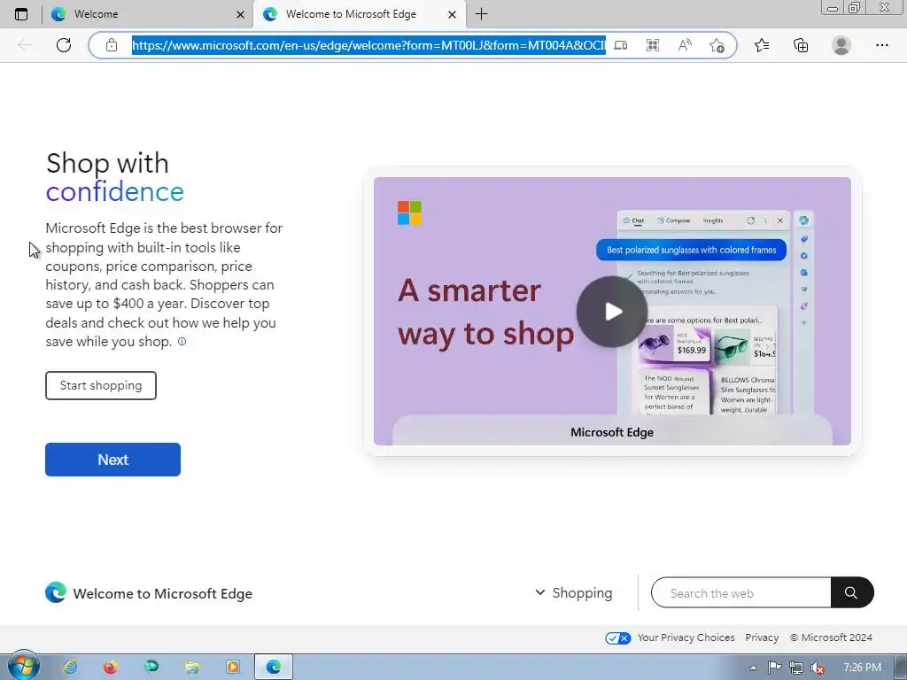Screen dimensions: 907x680
Task: Click the black search magnifier button
Action: coord(851,592)
